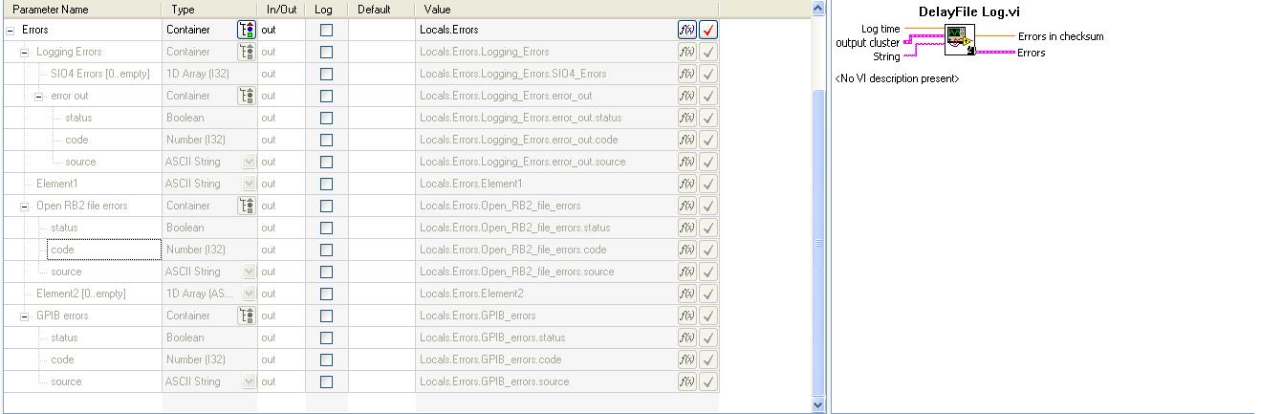Click the In/Out column header
The width and height of the screenshot is (1261, 414).
coord(282,9)
